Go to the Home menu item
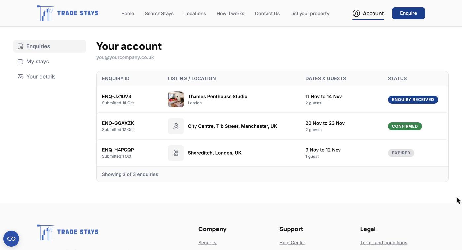The width and height of the screenshot is (462, 250). coord(127,14)
